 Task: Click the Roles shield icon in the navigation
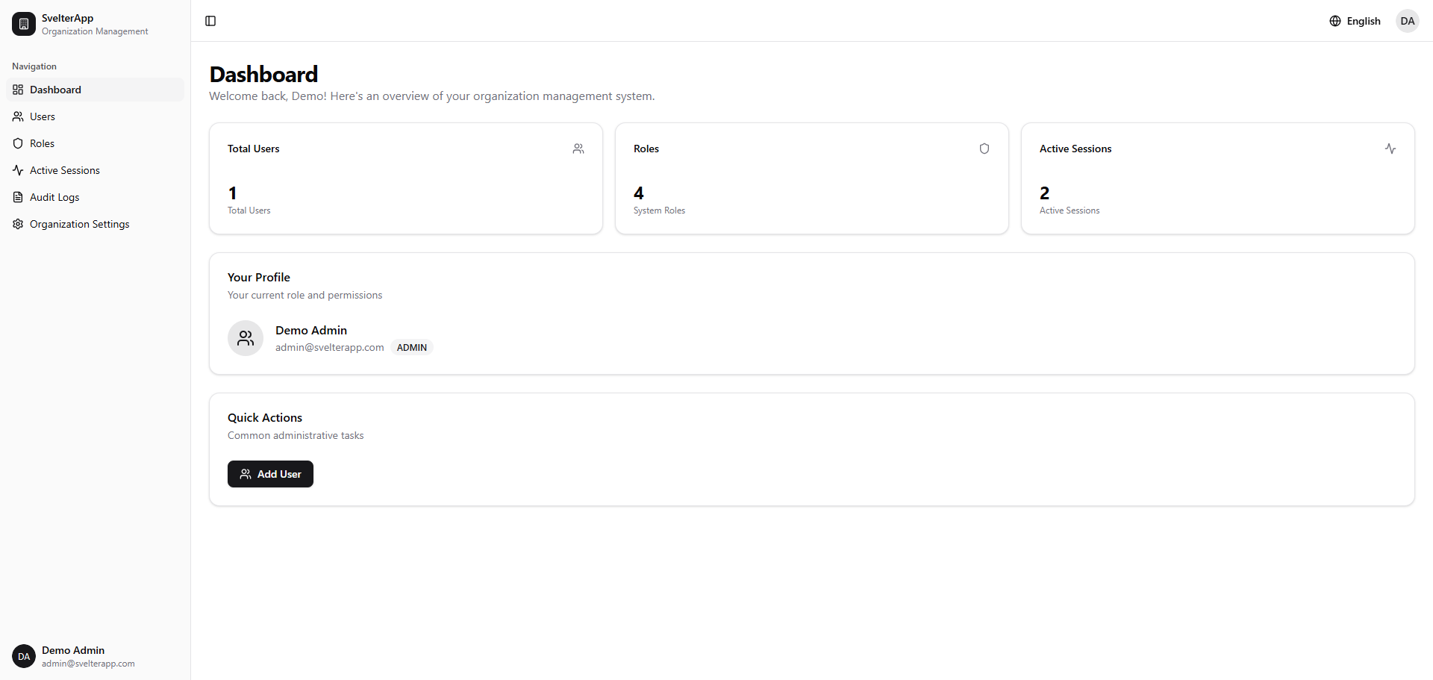tap(17, 143)
